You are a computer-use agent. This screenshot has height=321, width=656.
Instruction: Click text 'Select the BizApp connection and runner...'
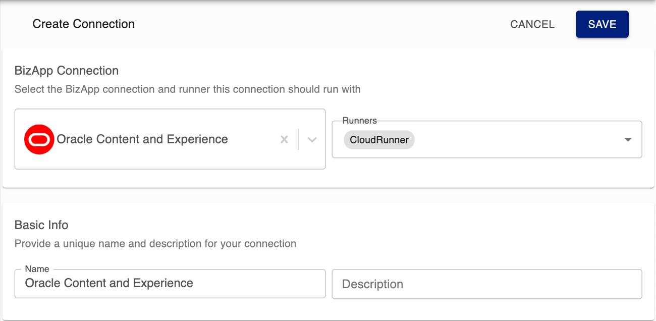point(188,89)
